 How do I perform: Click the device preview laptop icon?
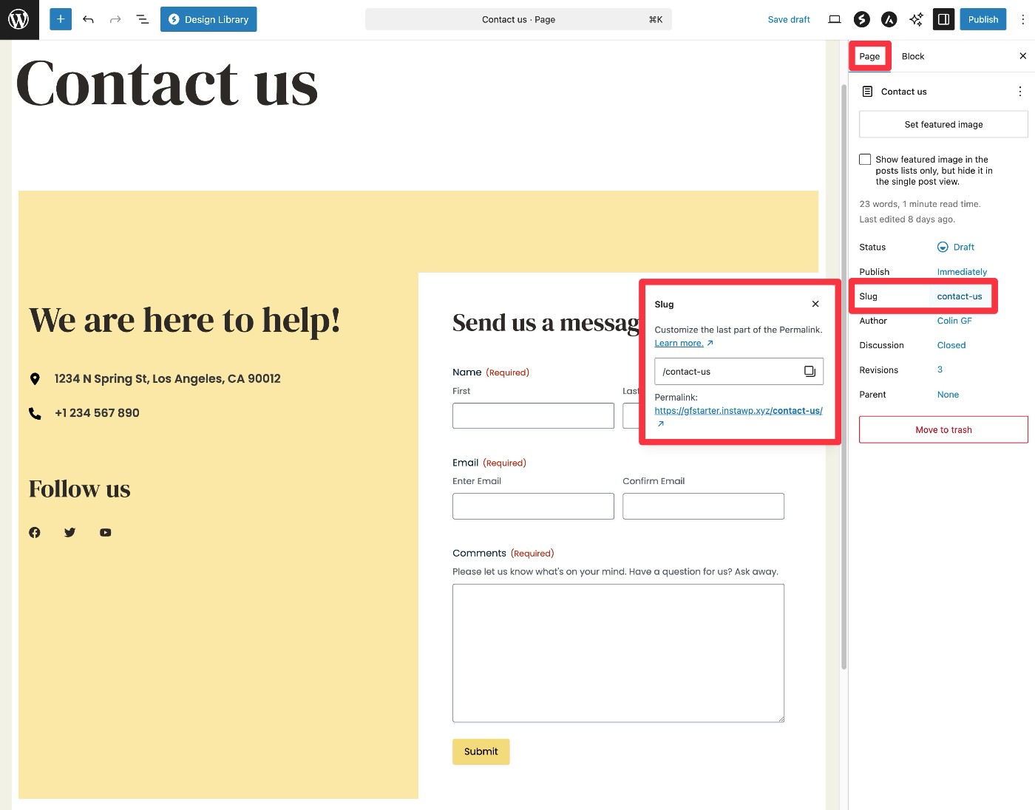(834, 19)
